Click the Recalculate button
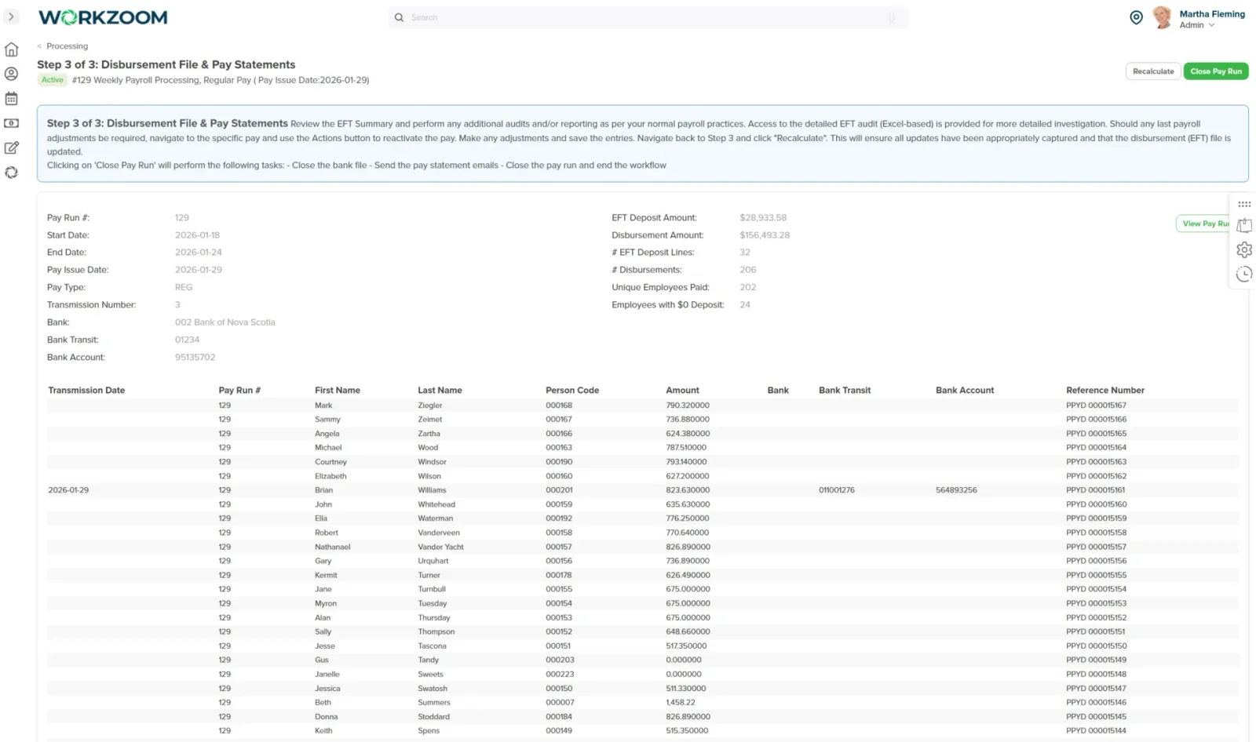Screen dimensions: 1256x742 [x=1153, y=71]
